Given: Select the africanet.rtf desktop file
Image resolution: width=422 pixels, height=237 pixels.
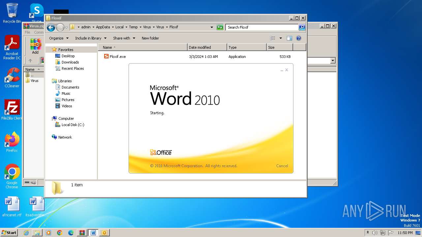Looking at the screenshot, I should pos(12,207).
